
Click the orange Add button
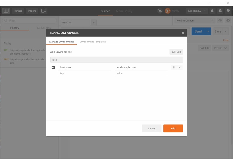click(173, 128)
